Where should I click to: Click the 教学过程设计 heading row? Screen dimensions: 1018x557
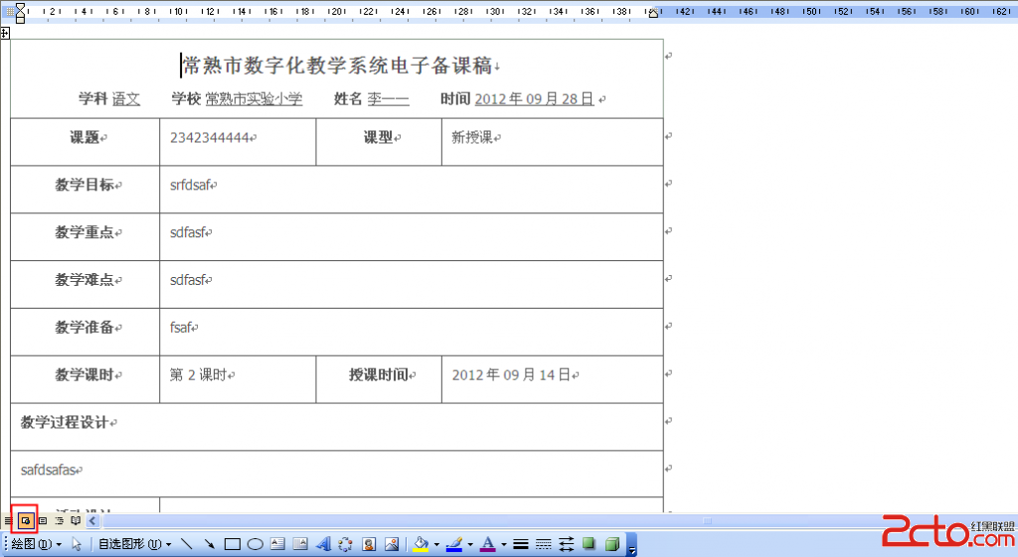point(337,427)
